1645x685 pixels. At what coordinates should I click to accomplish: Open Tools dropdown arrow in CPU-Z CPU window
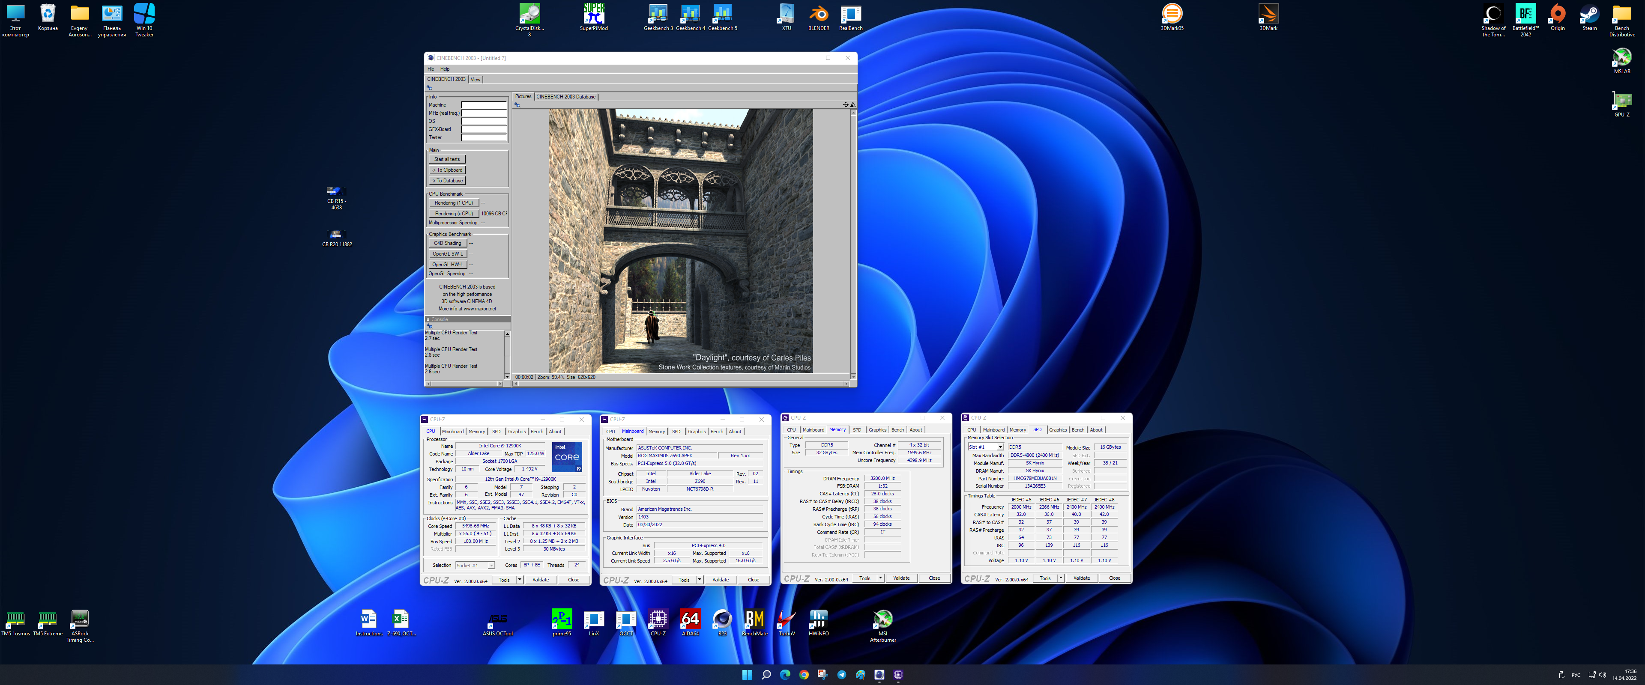click(520, 580)
